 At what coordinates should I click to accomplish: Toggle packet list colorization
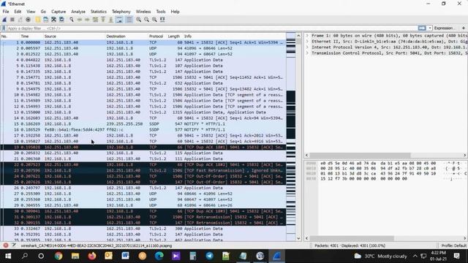pyautogui.click(x=129, y=20)
